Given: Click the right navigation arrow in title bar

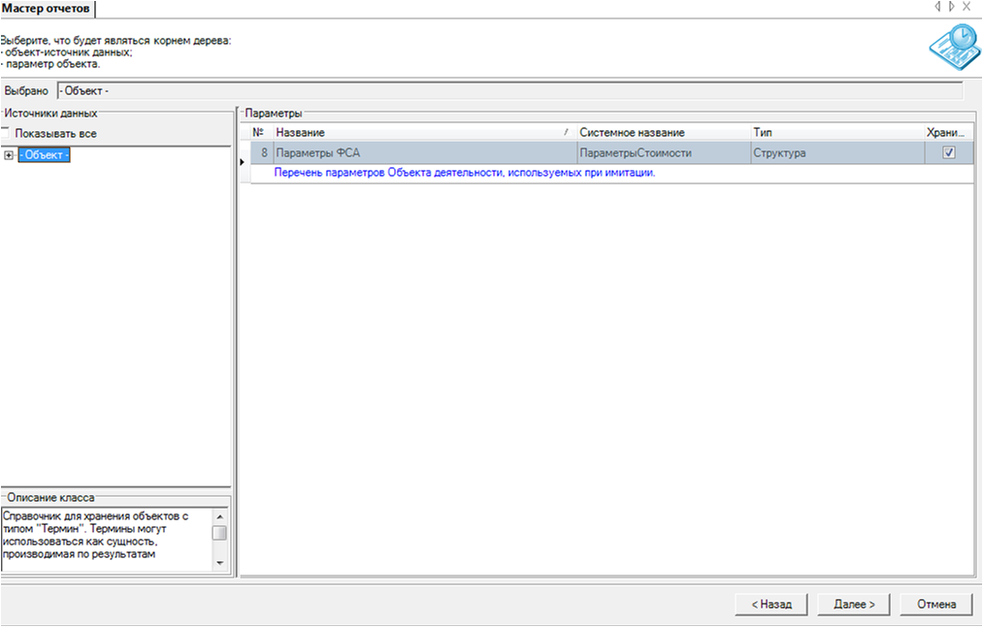Looking at the screenshot, I should pos(952,7).
